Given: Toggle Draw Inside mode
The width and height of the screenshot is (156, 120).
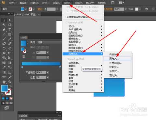Looking at the screenshot, I should pos(11,103).
